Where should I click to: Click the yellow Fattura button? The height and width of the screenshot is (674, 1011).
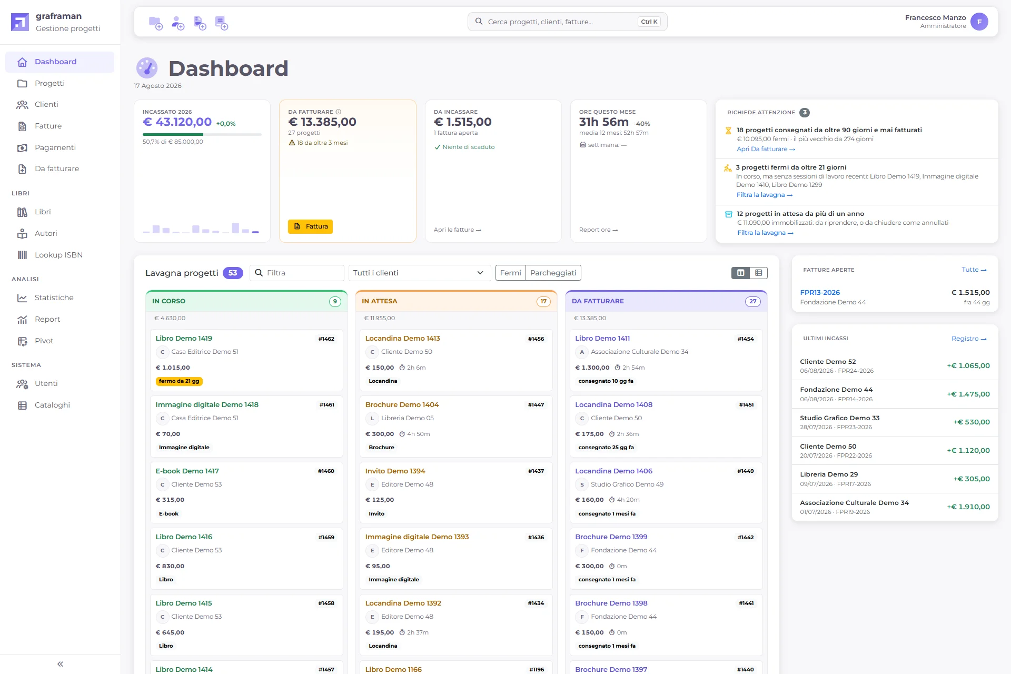tap(310, 226)
